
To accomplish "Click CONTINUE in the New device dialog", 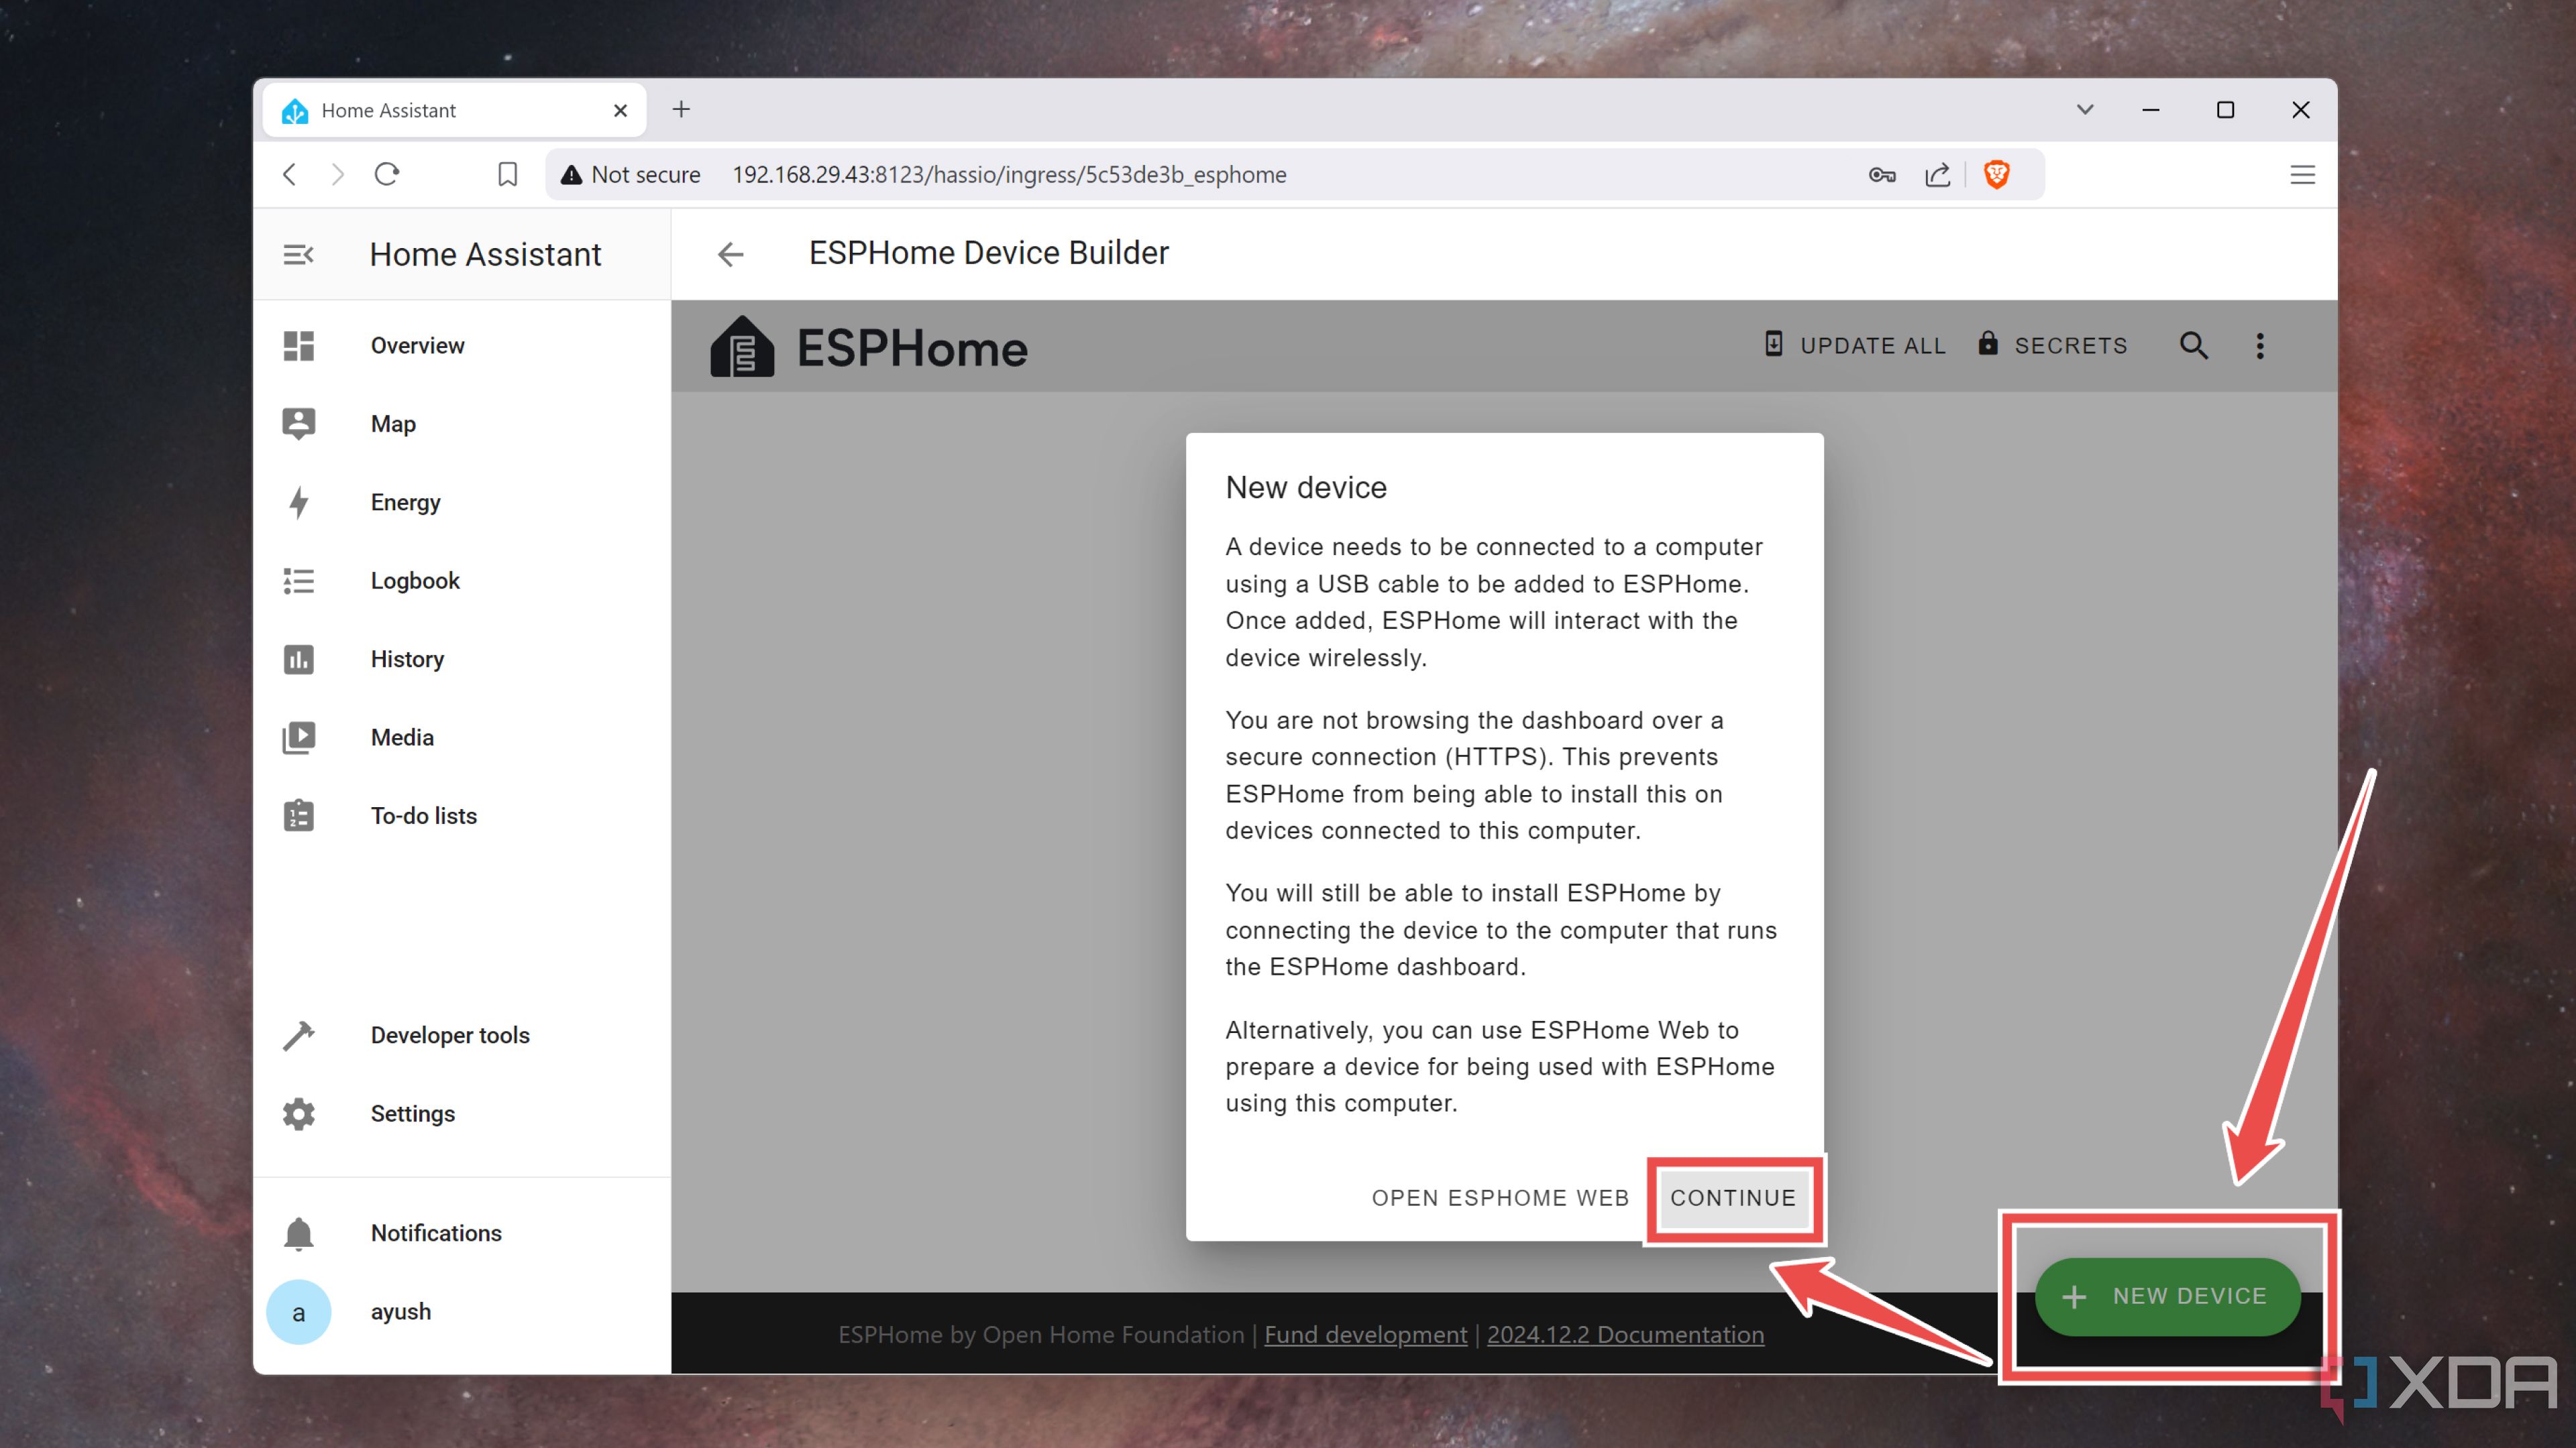I will [1733, 1198].
